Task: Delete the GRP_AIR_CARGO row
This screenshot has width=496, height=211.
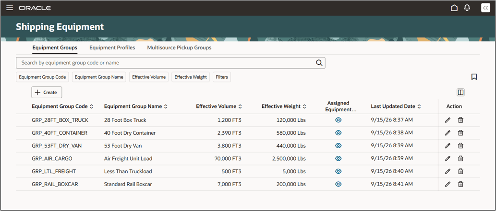Action: pyautogui.click(x=460, y=159)
